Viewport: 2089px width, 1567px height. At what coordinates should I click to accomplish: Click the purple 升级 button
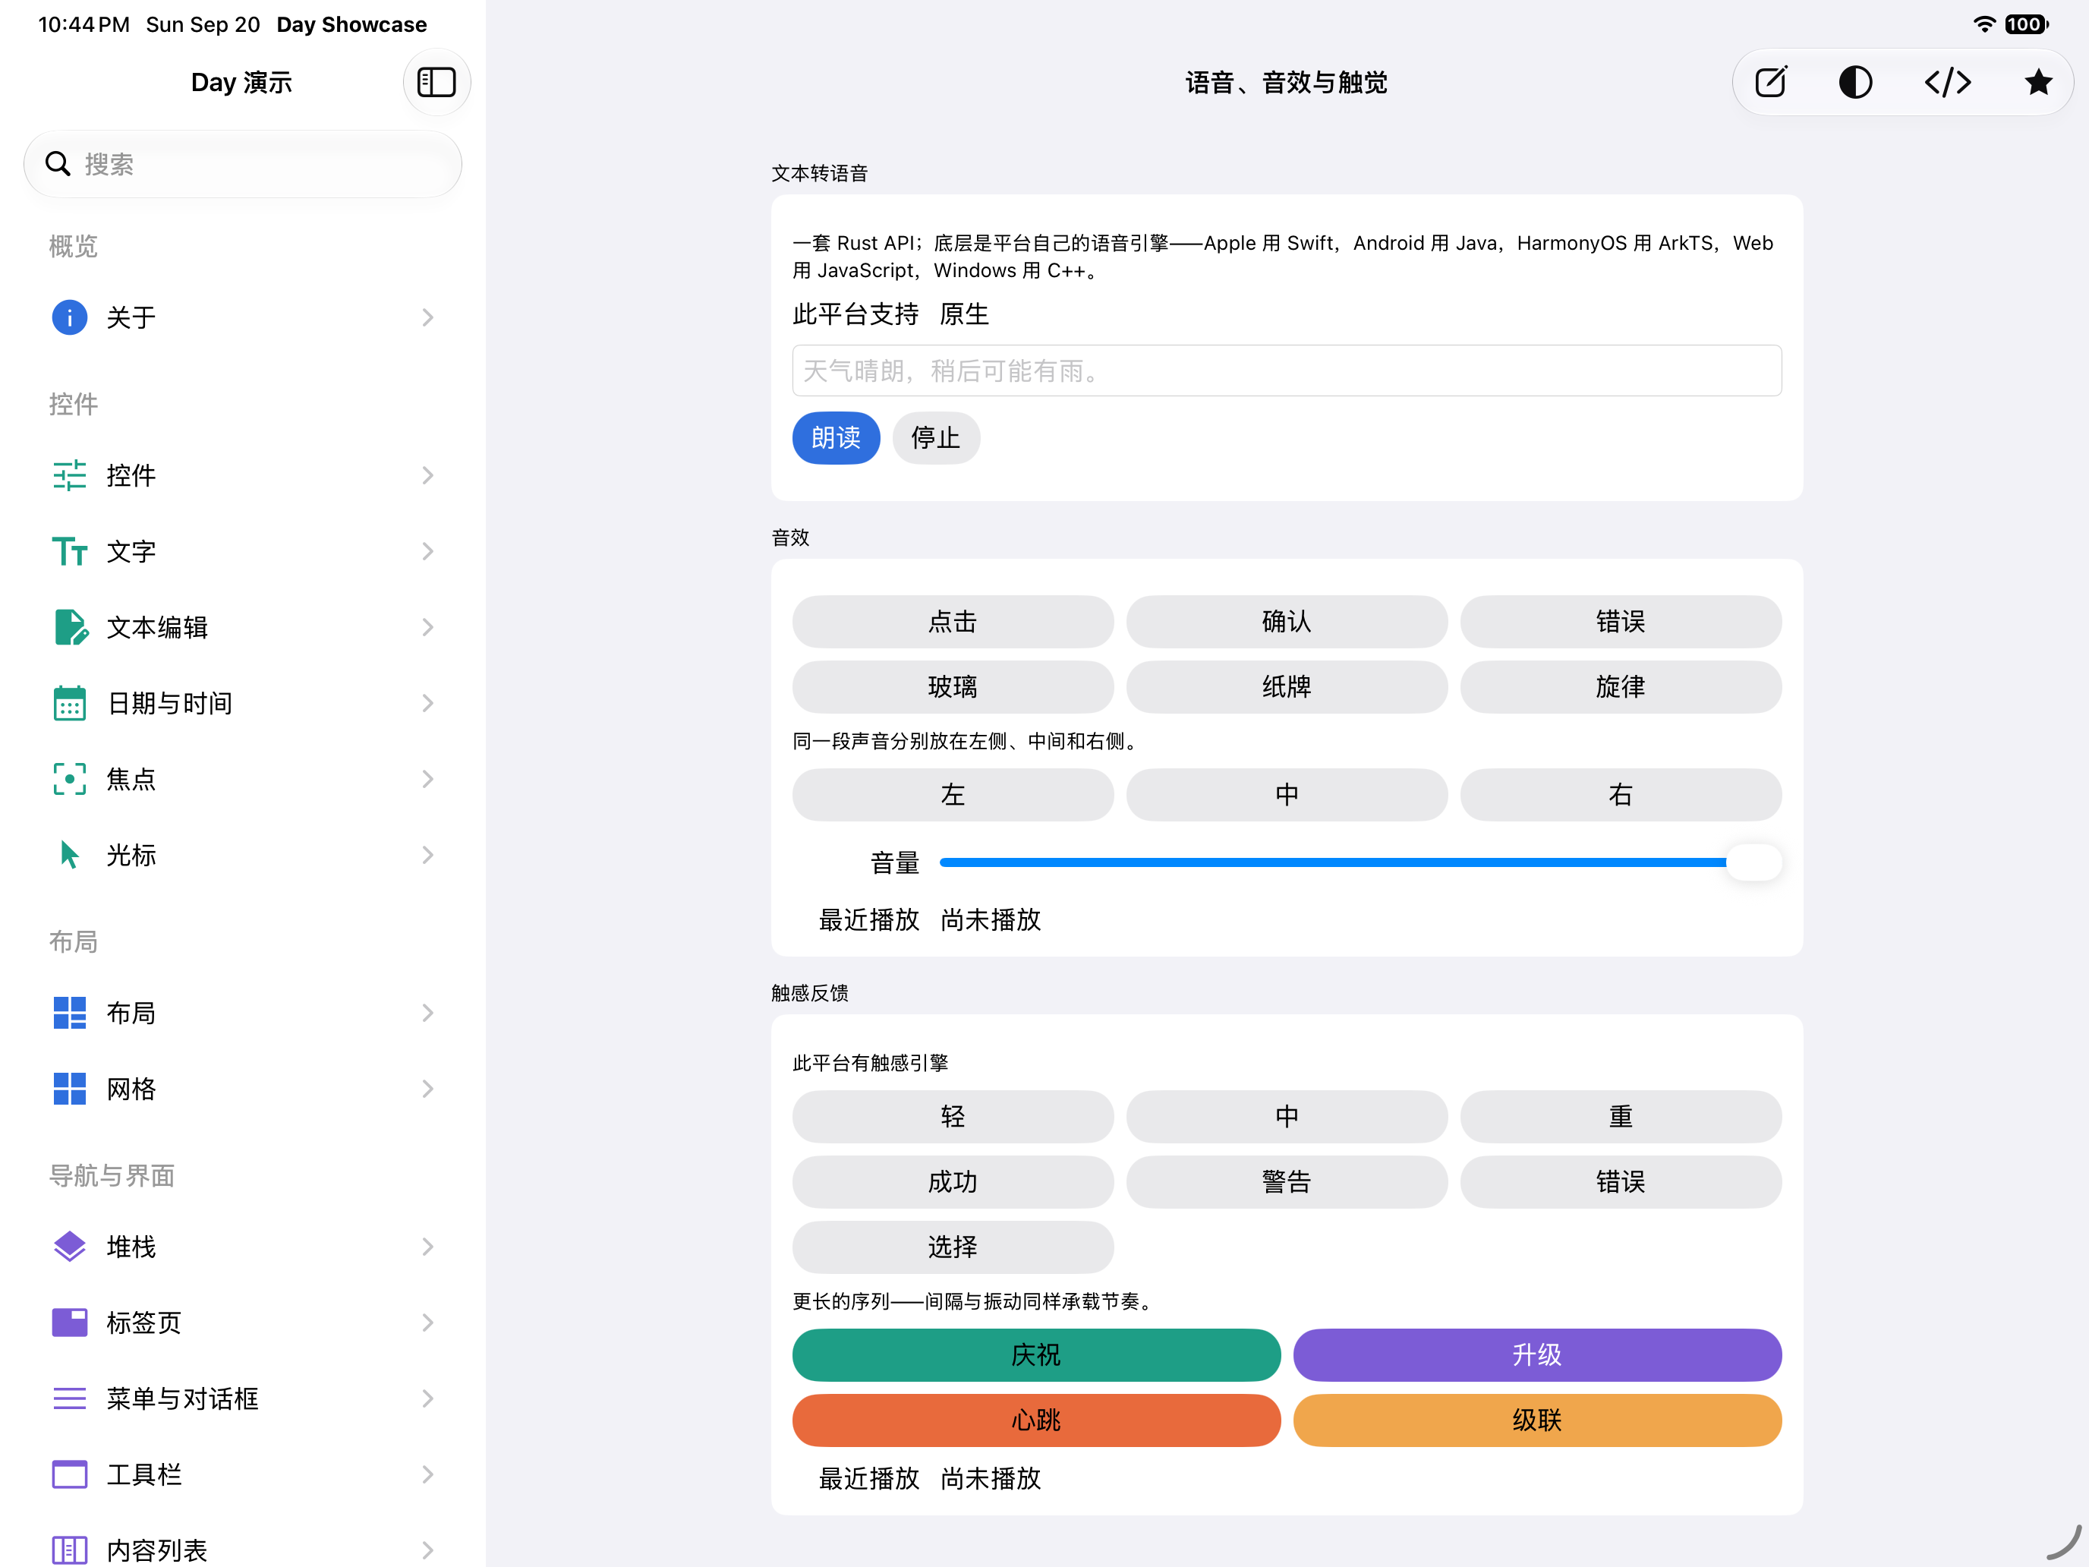click(x=1536, y=1354)
